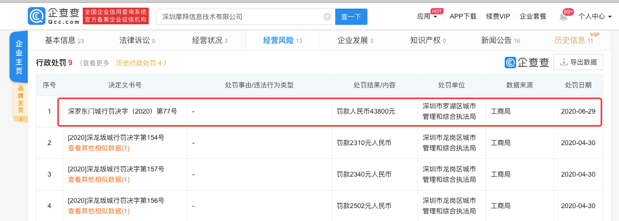Click 决定文书号 column header
Viewport: 619px width, 221px height.
(125, 85)
